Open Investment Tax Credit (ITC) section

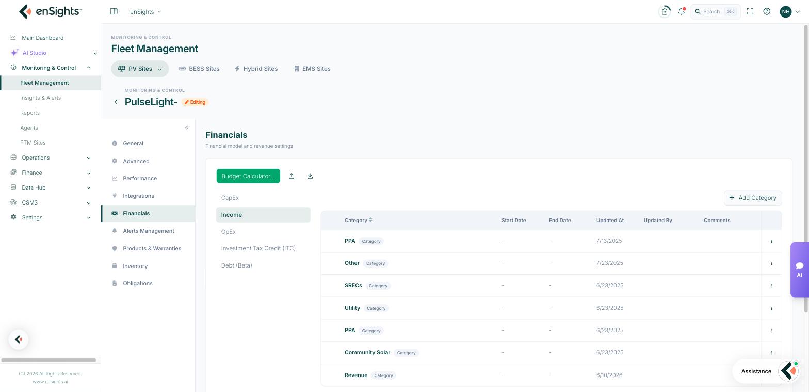click(263, 248)
